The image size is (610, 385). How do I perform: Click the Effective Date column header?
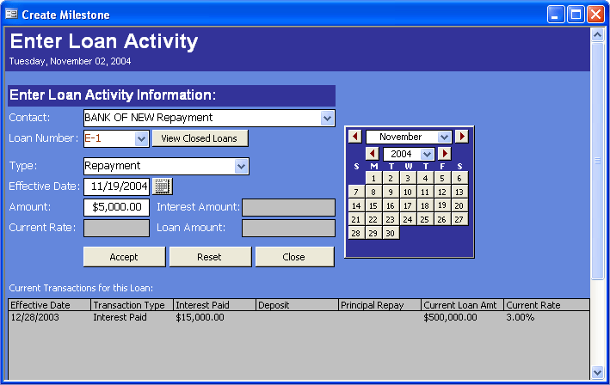(x=49, y=305)
